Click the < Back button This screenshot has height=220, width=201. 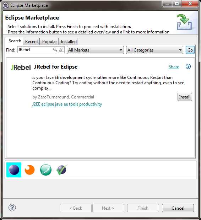[76, 208]
